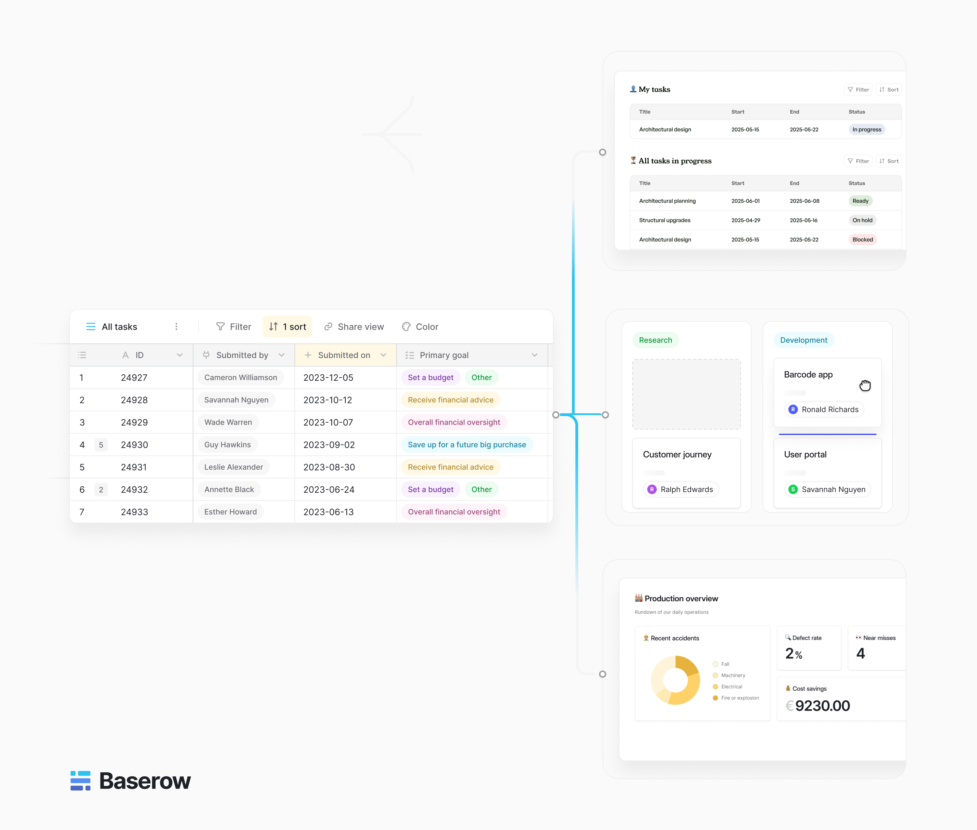Open the Customer journey card
Viewport: 977px width, 830px height.
687,473
